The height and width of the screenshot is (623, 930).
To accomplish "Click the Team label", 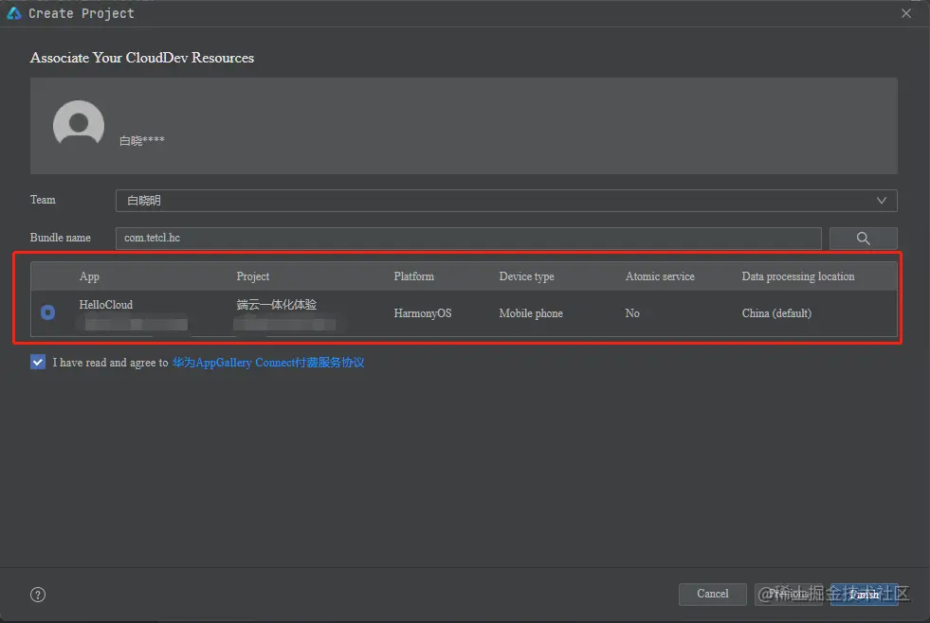I will point(43,200).
